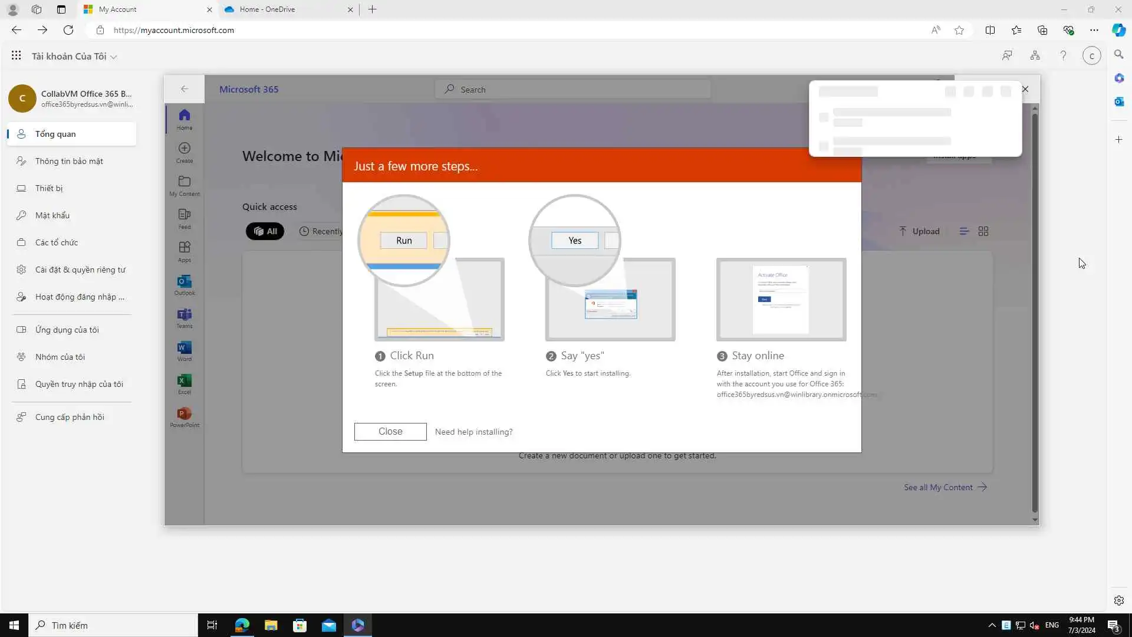Switch to list view of content

coord(964,231)
